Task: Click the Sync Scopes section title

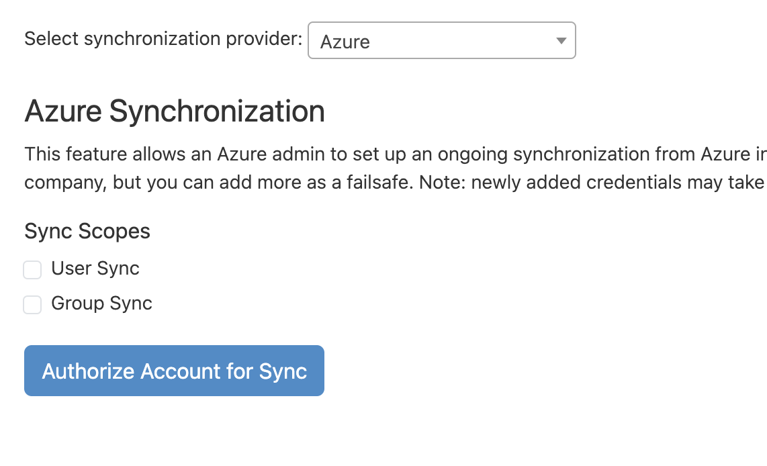Action: [x=87, y=231]
